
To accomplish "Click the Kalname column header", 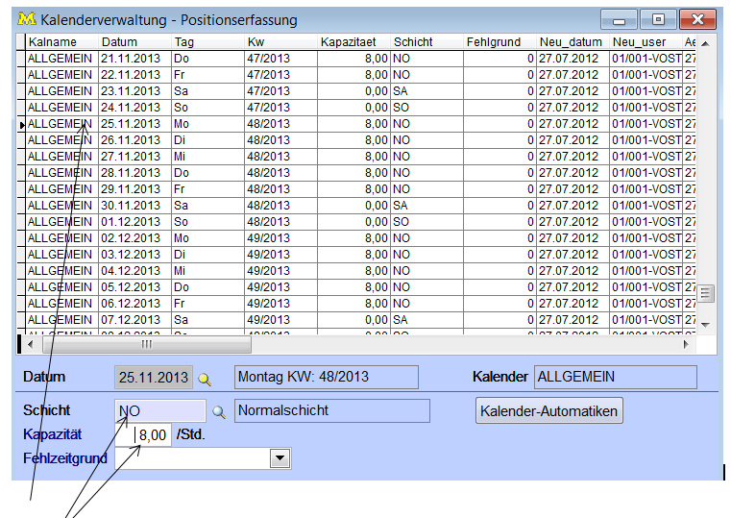I will coord(60,42).
